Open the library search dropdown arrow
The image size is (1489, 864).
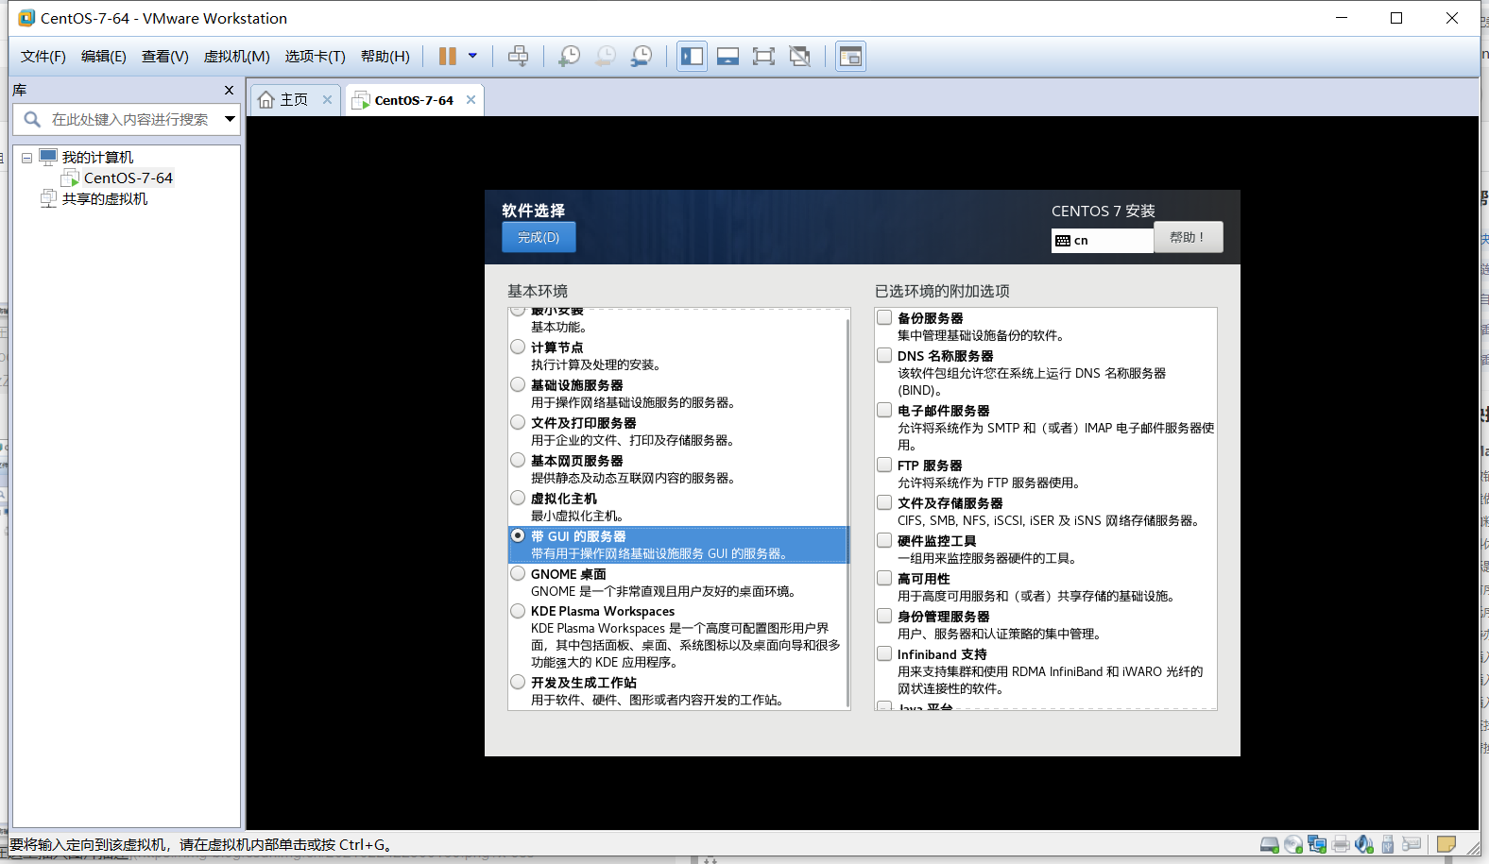click(230, 119)
